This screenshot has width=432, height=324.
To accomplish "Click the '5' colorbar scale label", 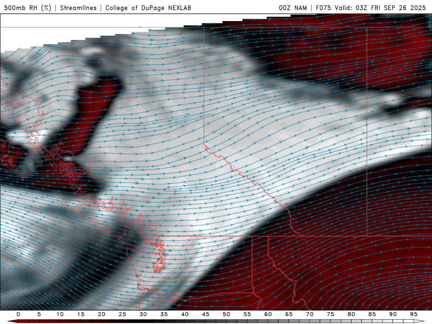I will click(39, 314).
